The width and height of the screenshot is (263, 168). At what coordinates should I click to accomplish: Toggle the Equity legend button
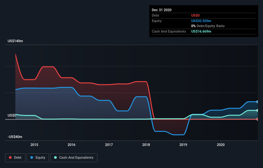[38, 158]
